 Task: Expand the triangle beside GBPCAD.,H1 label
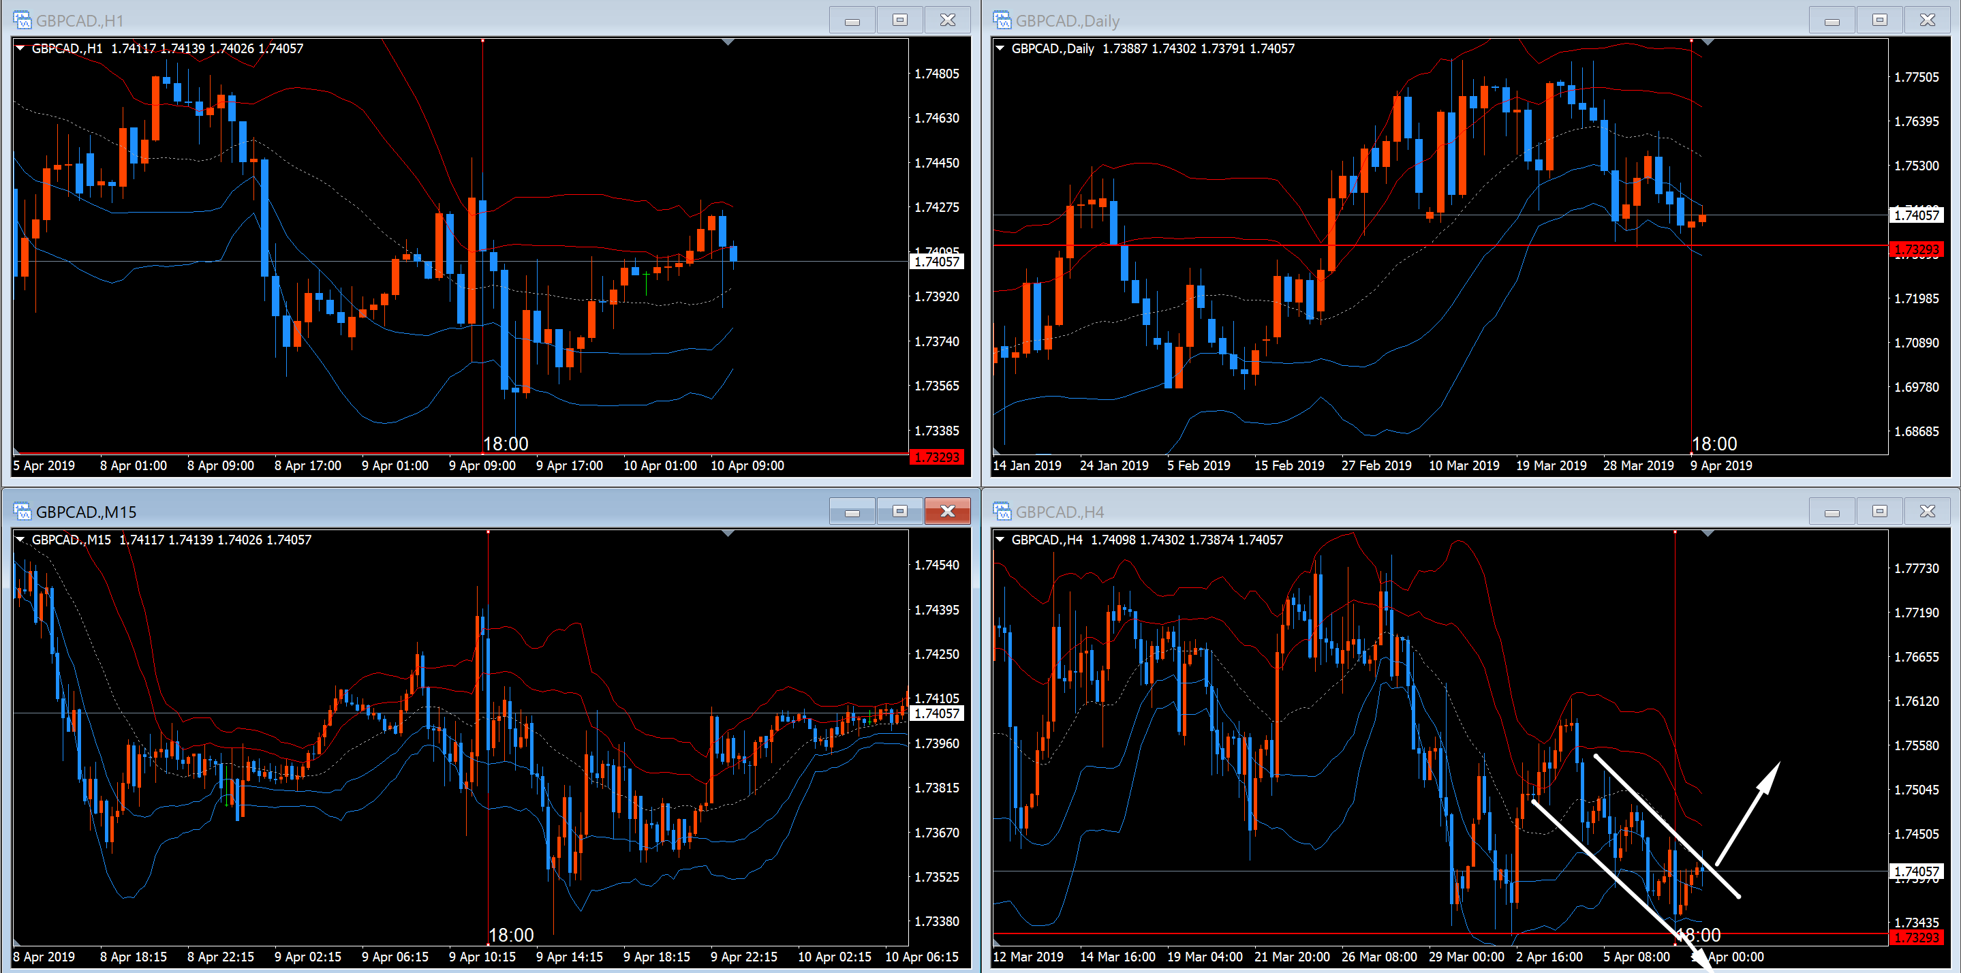point(20,48)
